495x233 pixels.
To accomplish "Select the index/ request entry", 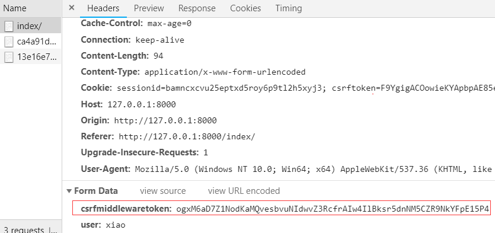I will (x=30, y=26).
